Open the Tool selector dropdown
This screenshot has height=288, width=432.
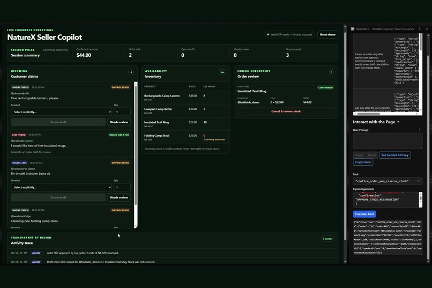tap(388, 181)
